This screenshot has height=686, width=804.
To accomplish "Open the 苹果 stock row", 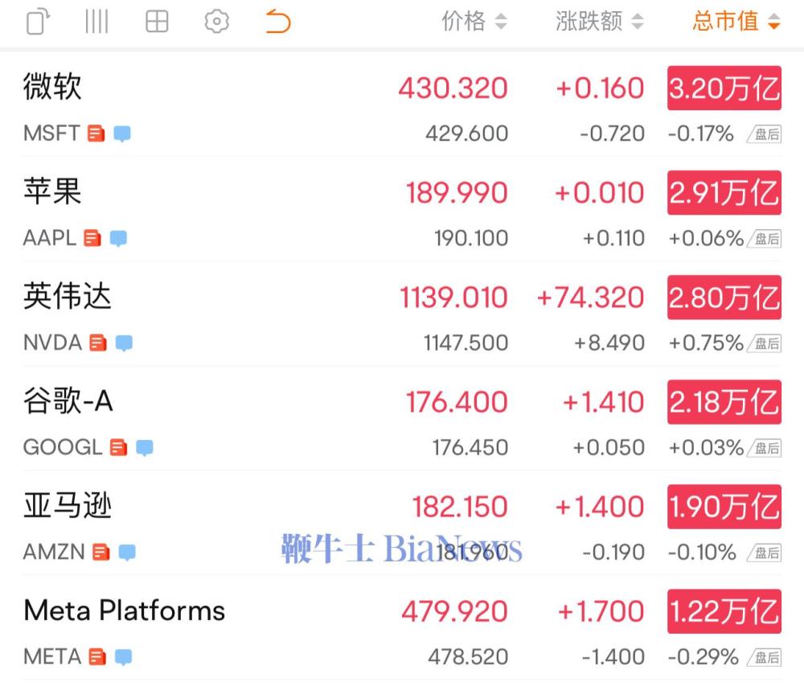I will coord(402,209).
